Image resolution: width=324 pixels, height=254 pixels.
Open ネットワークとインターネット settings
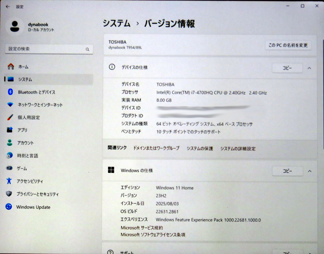pyautogui.click(x=49, y=105)
